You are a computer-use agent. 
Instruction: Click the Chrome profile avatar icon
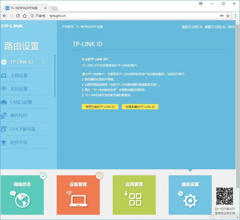201,4
